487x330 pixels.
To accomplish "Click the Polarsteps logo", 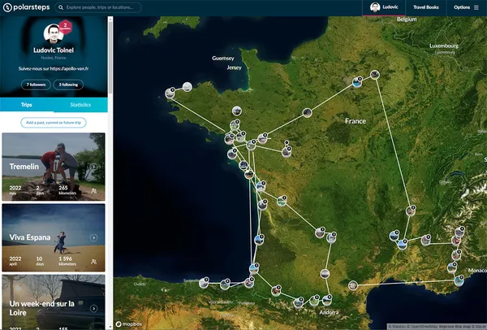I will [x=27, y=7].
